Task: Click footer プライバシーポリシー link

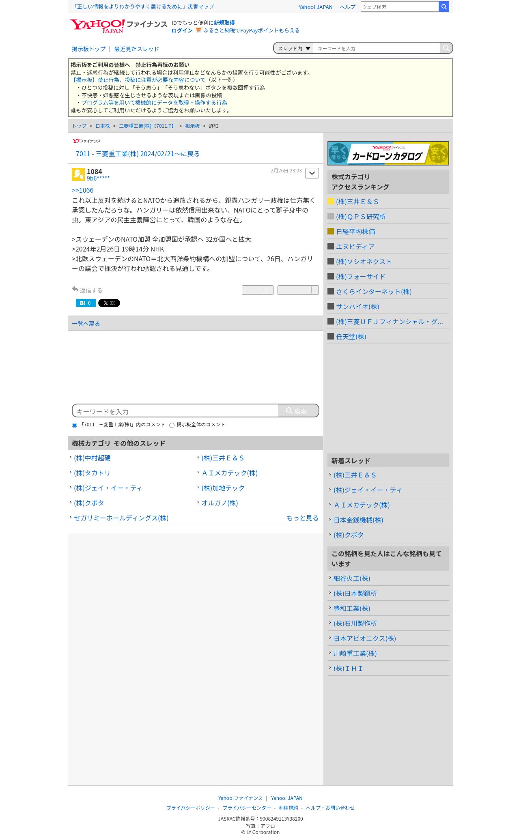Action: pyautogui.click(x=190, y=808)
